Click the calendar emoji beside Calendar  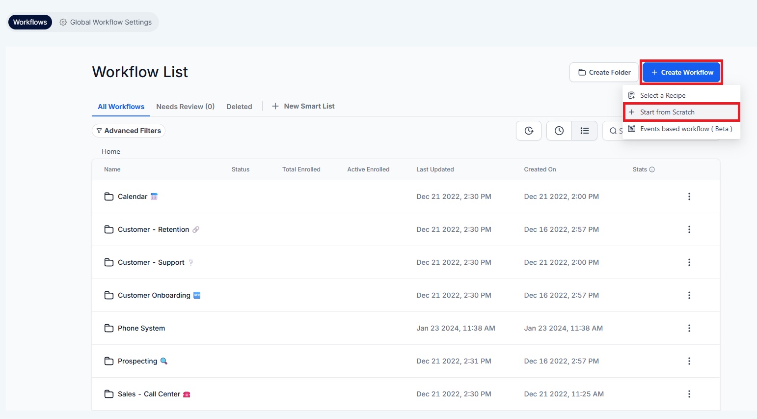[154, 196]
